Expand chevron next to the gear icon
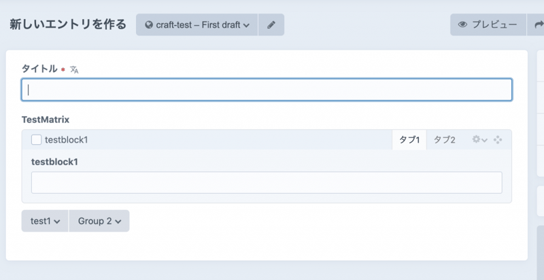This screenshot has width=544, height=280. click(x=485, y=140)
